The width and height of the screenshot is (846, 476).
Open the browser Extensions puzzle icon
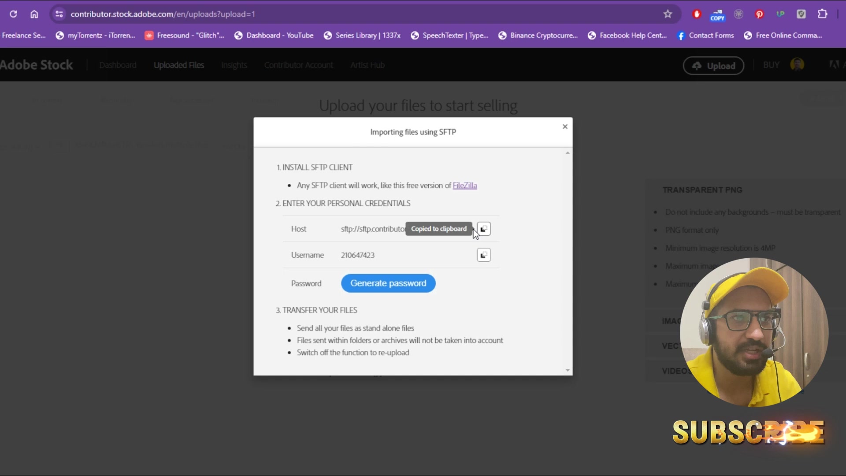click(822, 14)
